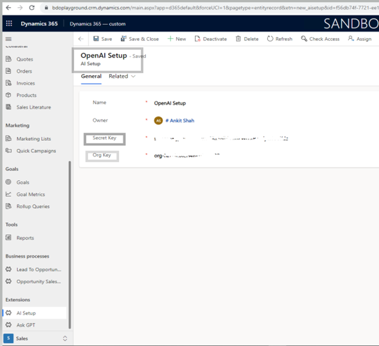Screen dimensions: 379x346
Task: Click the Dynamics 365 — custom app name
Action: pos(98,24)
